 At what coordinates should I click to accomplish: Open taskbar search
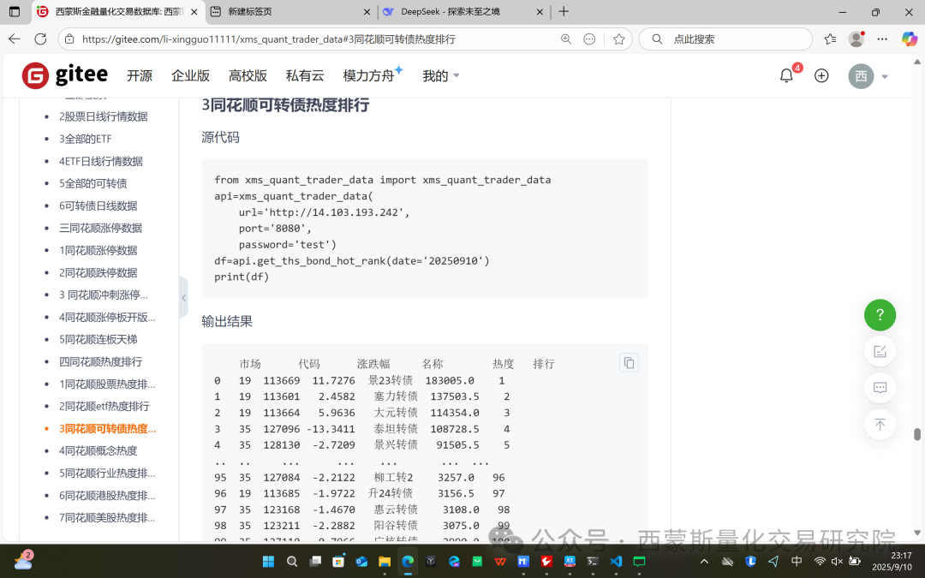(x=291, y=561)
